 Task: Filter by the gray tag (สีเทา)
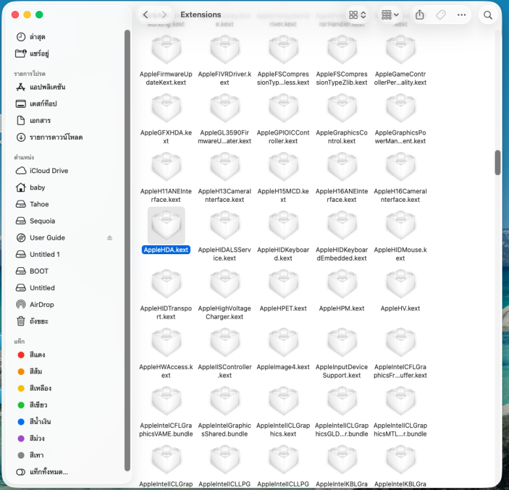pyautogui.click(x=65, y=455)
